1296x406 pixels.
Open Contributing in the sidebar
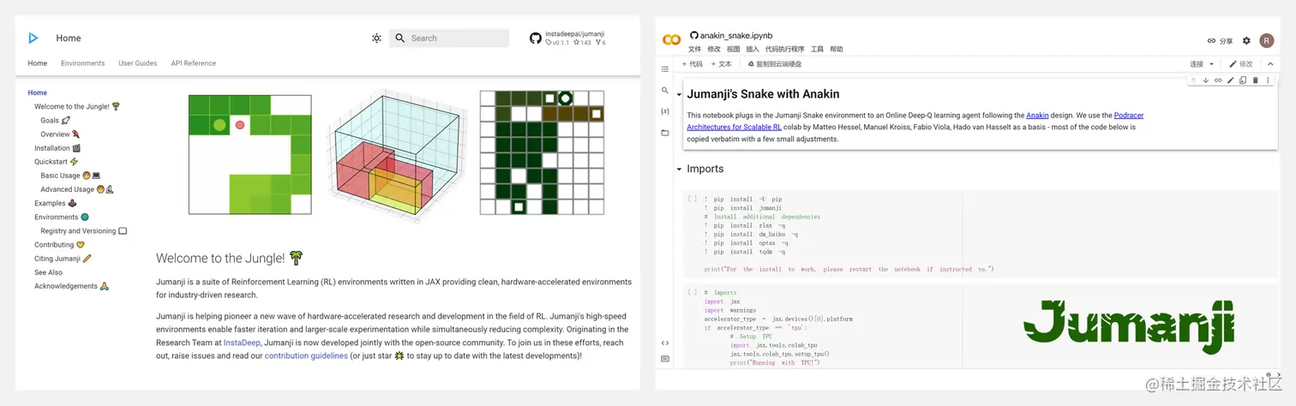coord(59,245)
